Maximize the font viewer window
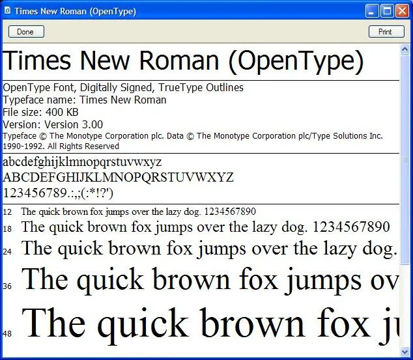This screenshot has width=413, height=360. click(x=387, y=11)
